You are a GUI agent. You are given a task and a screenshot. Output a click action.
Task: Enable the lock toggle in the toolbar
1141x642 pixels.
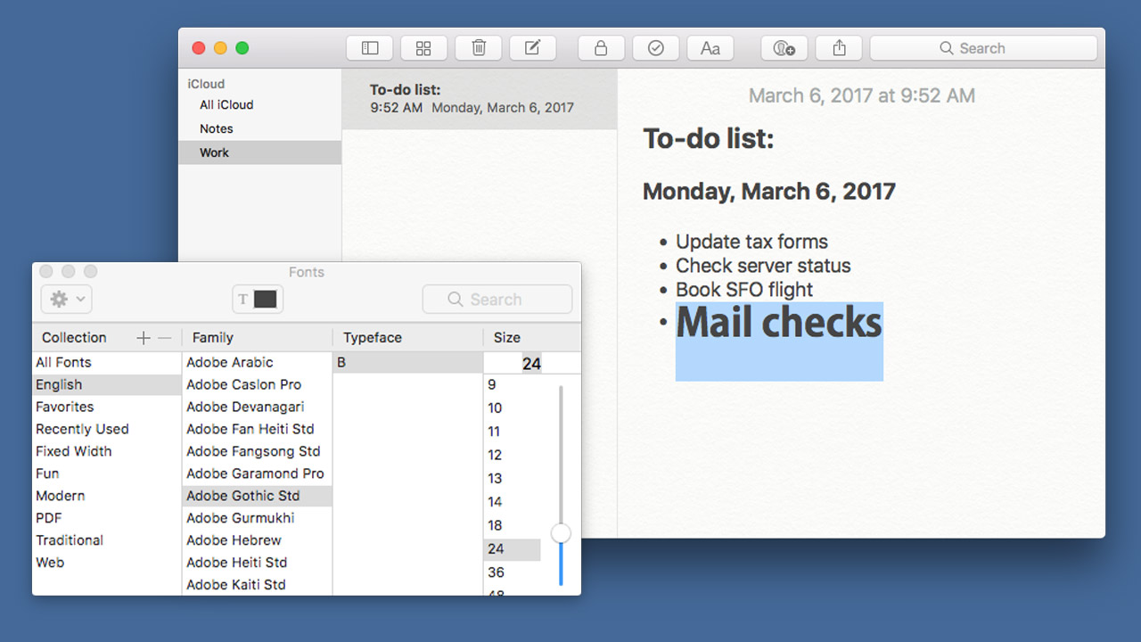click(601, 47)
